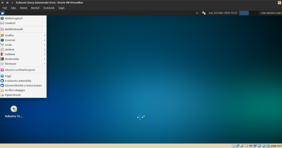Click the volume speaker icon in panel
Screen dimensions: 282x148
coord(198,13)
